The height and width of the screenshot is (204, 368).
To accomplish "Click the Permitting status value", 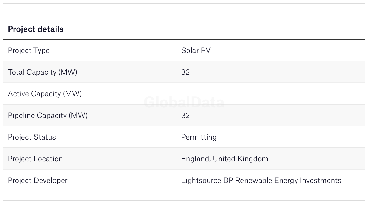I will tap(199, 137).
